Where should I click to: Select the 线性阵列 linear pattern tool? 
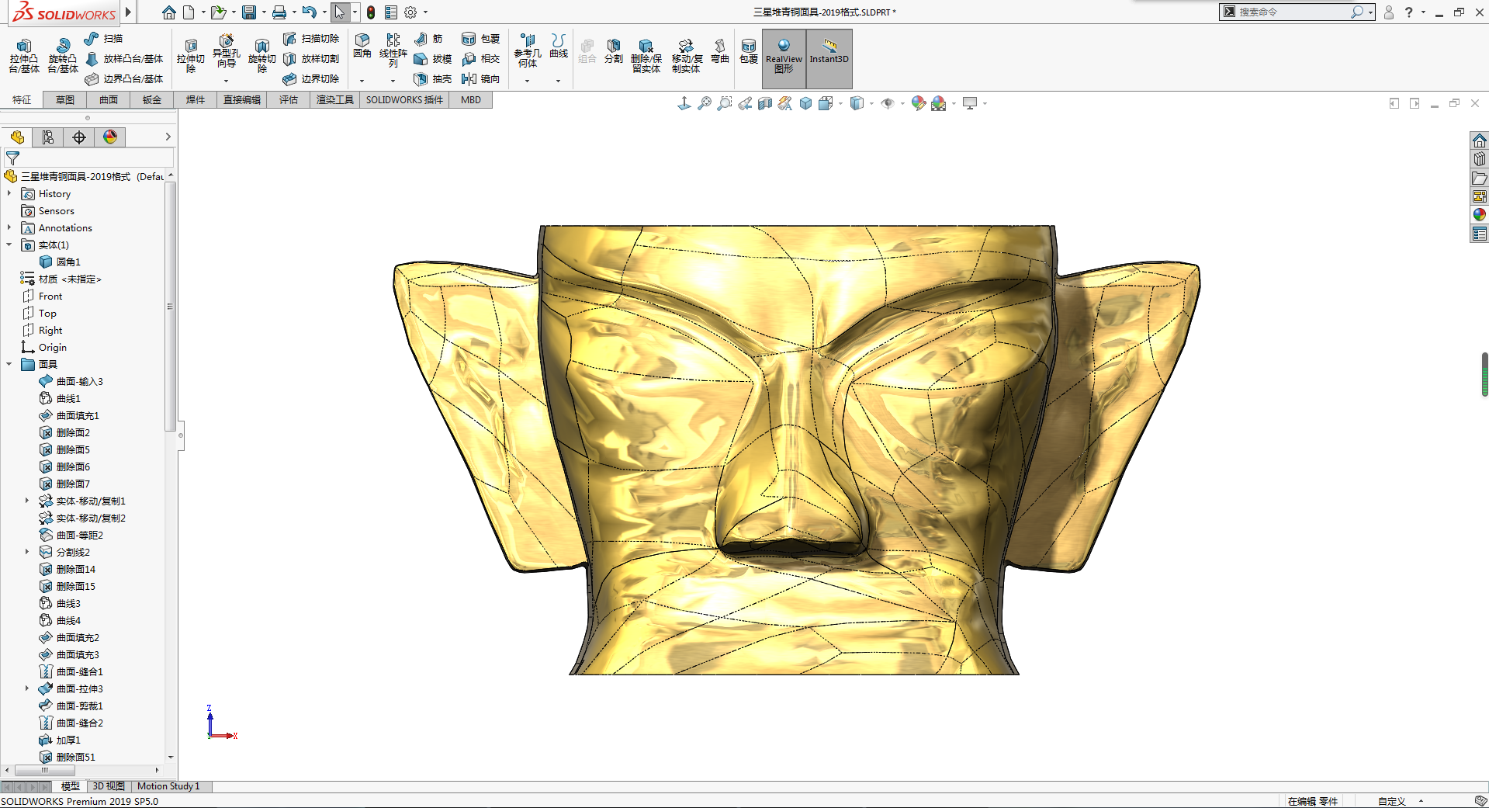point(393,50)
